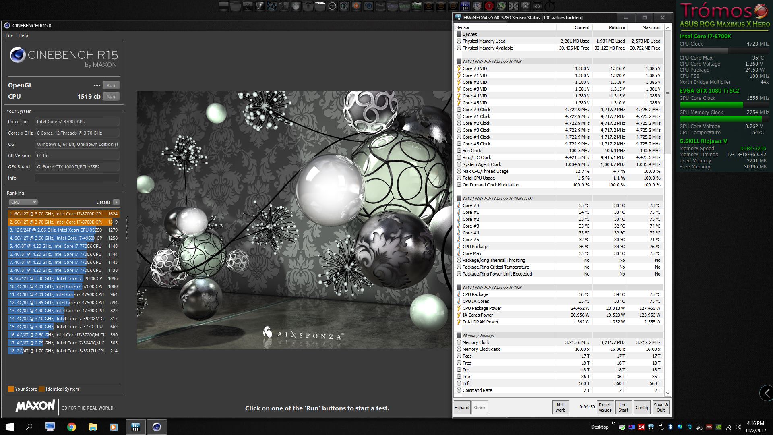Image resolution: width=773 pixels, height=435 pixels.
Task: Select the Physical Memory Used sensor row
Action: 559,41
